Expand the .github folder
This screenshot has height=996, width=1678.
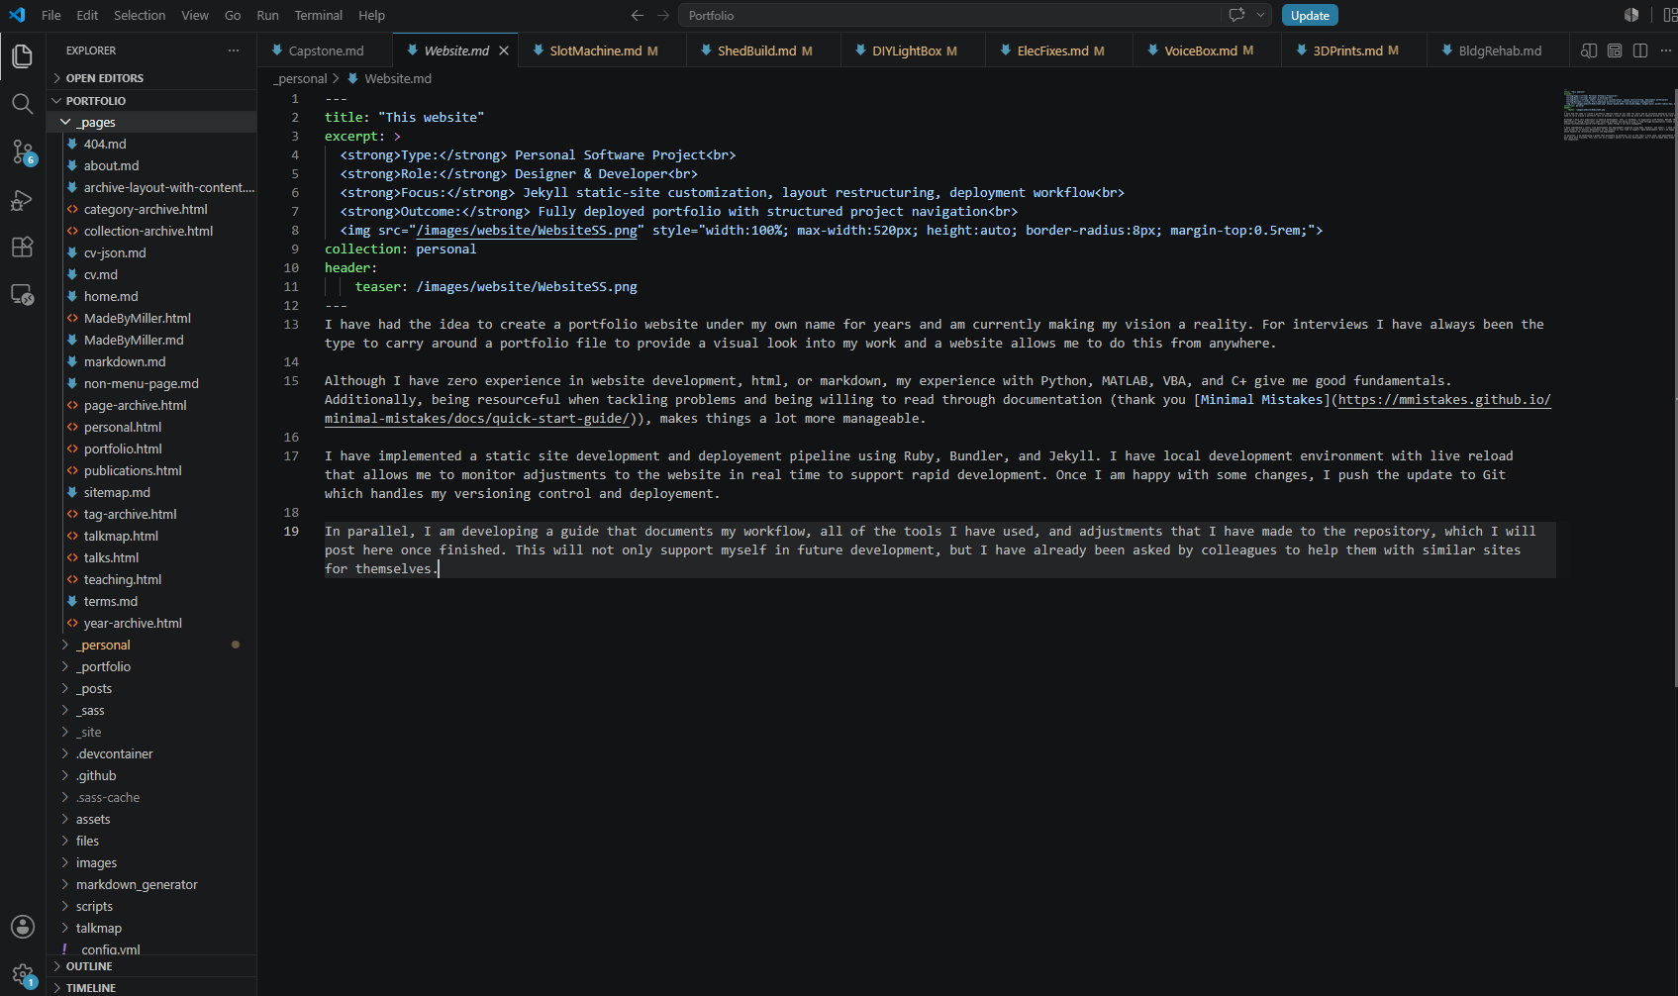point(151,775)
